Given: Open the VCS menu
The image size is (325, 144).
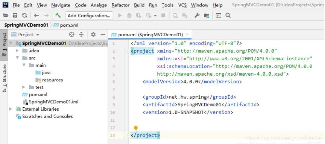Looking at the screenshot, I should pos(183,5).
